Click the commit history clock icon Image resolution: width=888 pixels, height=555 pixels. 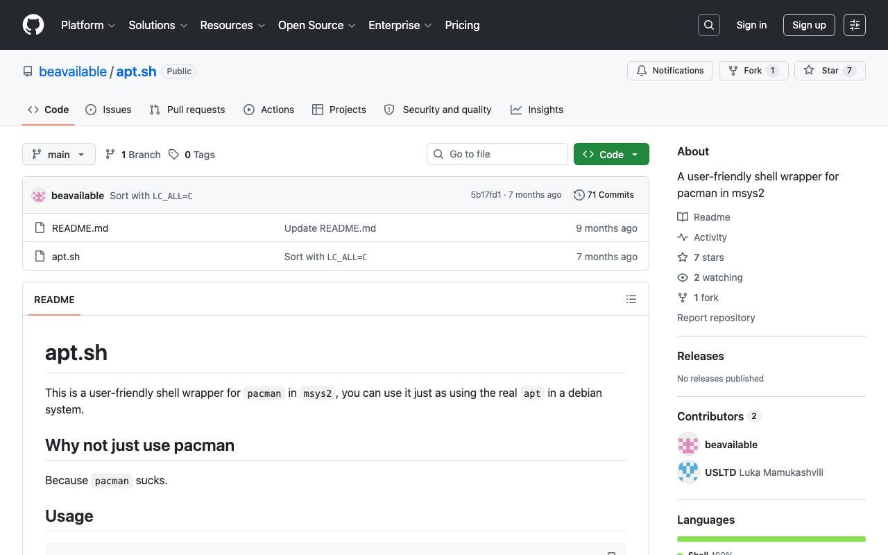tap(579, 195)
